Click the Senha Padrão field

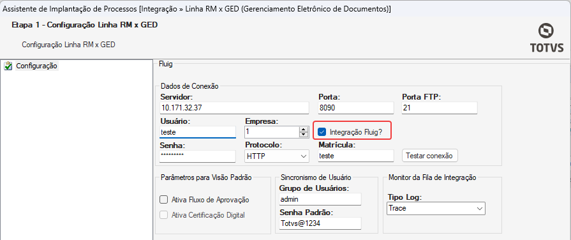point(320,223)
